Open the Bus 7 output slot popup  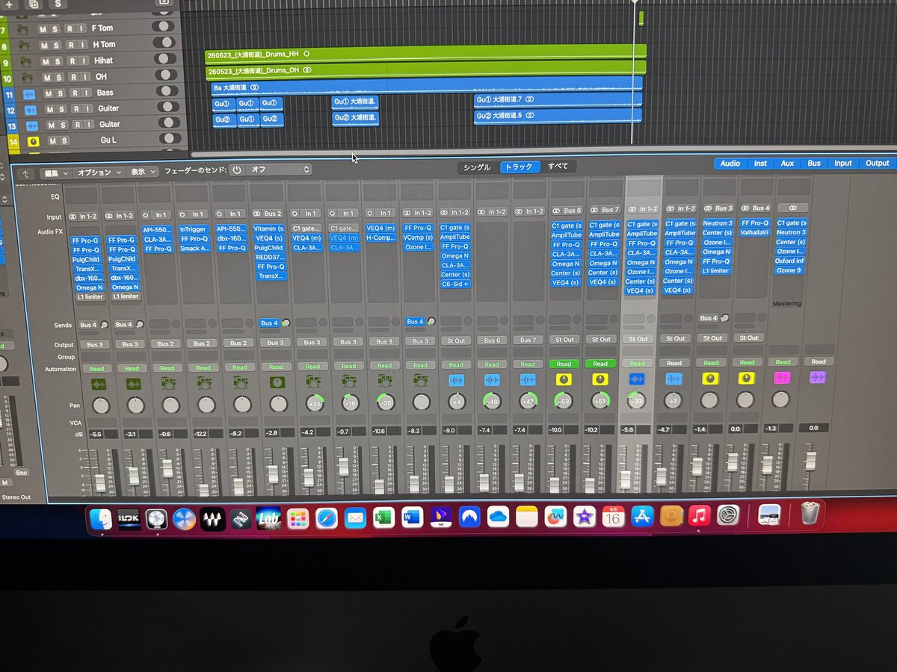pos(528,340)
